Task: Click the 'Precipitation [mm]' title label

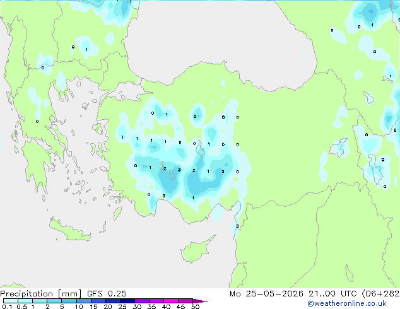Action: click(x=41, y=294)
